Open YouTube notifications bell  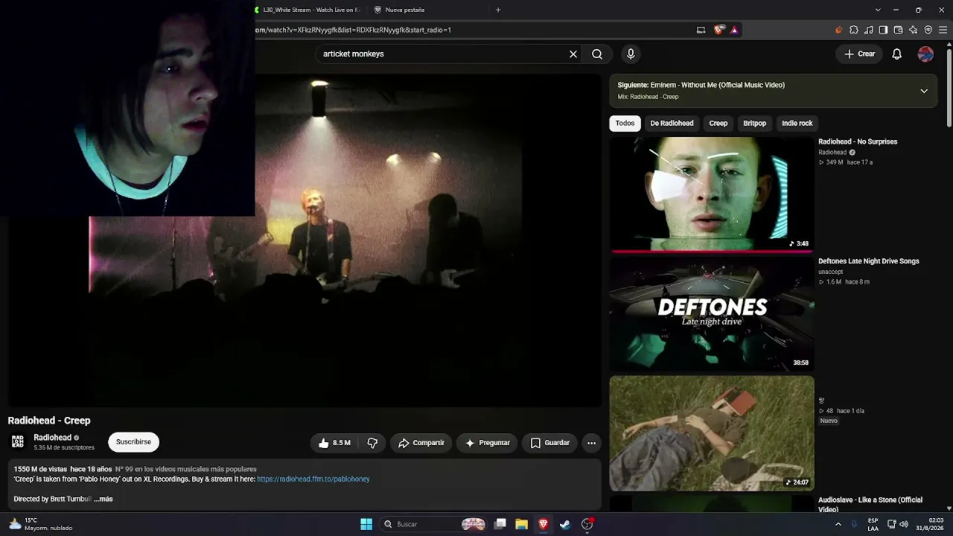coord(897,54)
